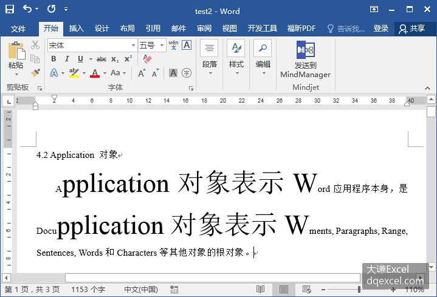Viewport: 437px width, 297px height.
Task: Switch to Web Layout view
Action: click(306, 290)
